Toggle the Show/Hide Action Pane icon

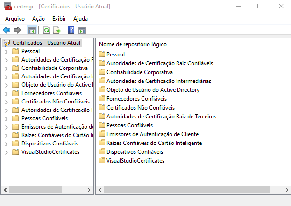[82, 30]
